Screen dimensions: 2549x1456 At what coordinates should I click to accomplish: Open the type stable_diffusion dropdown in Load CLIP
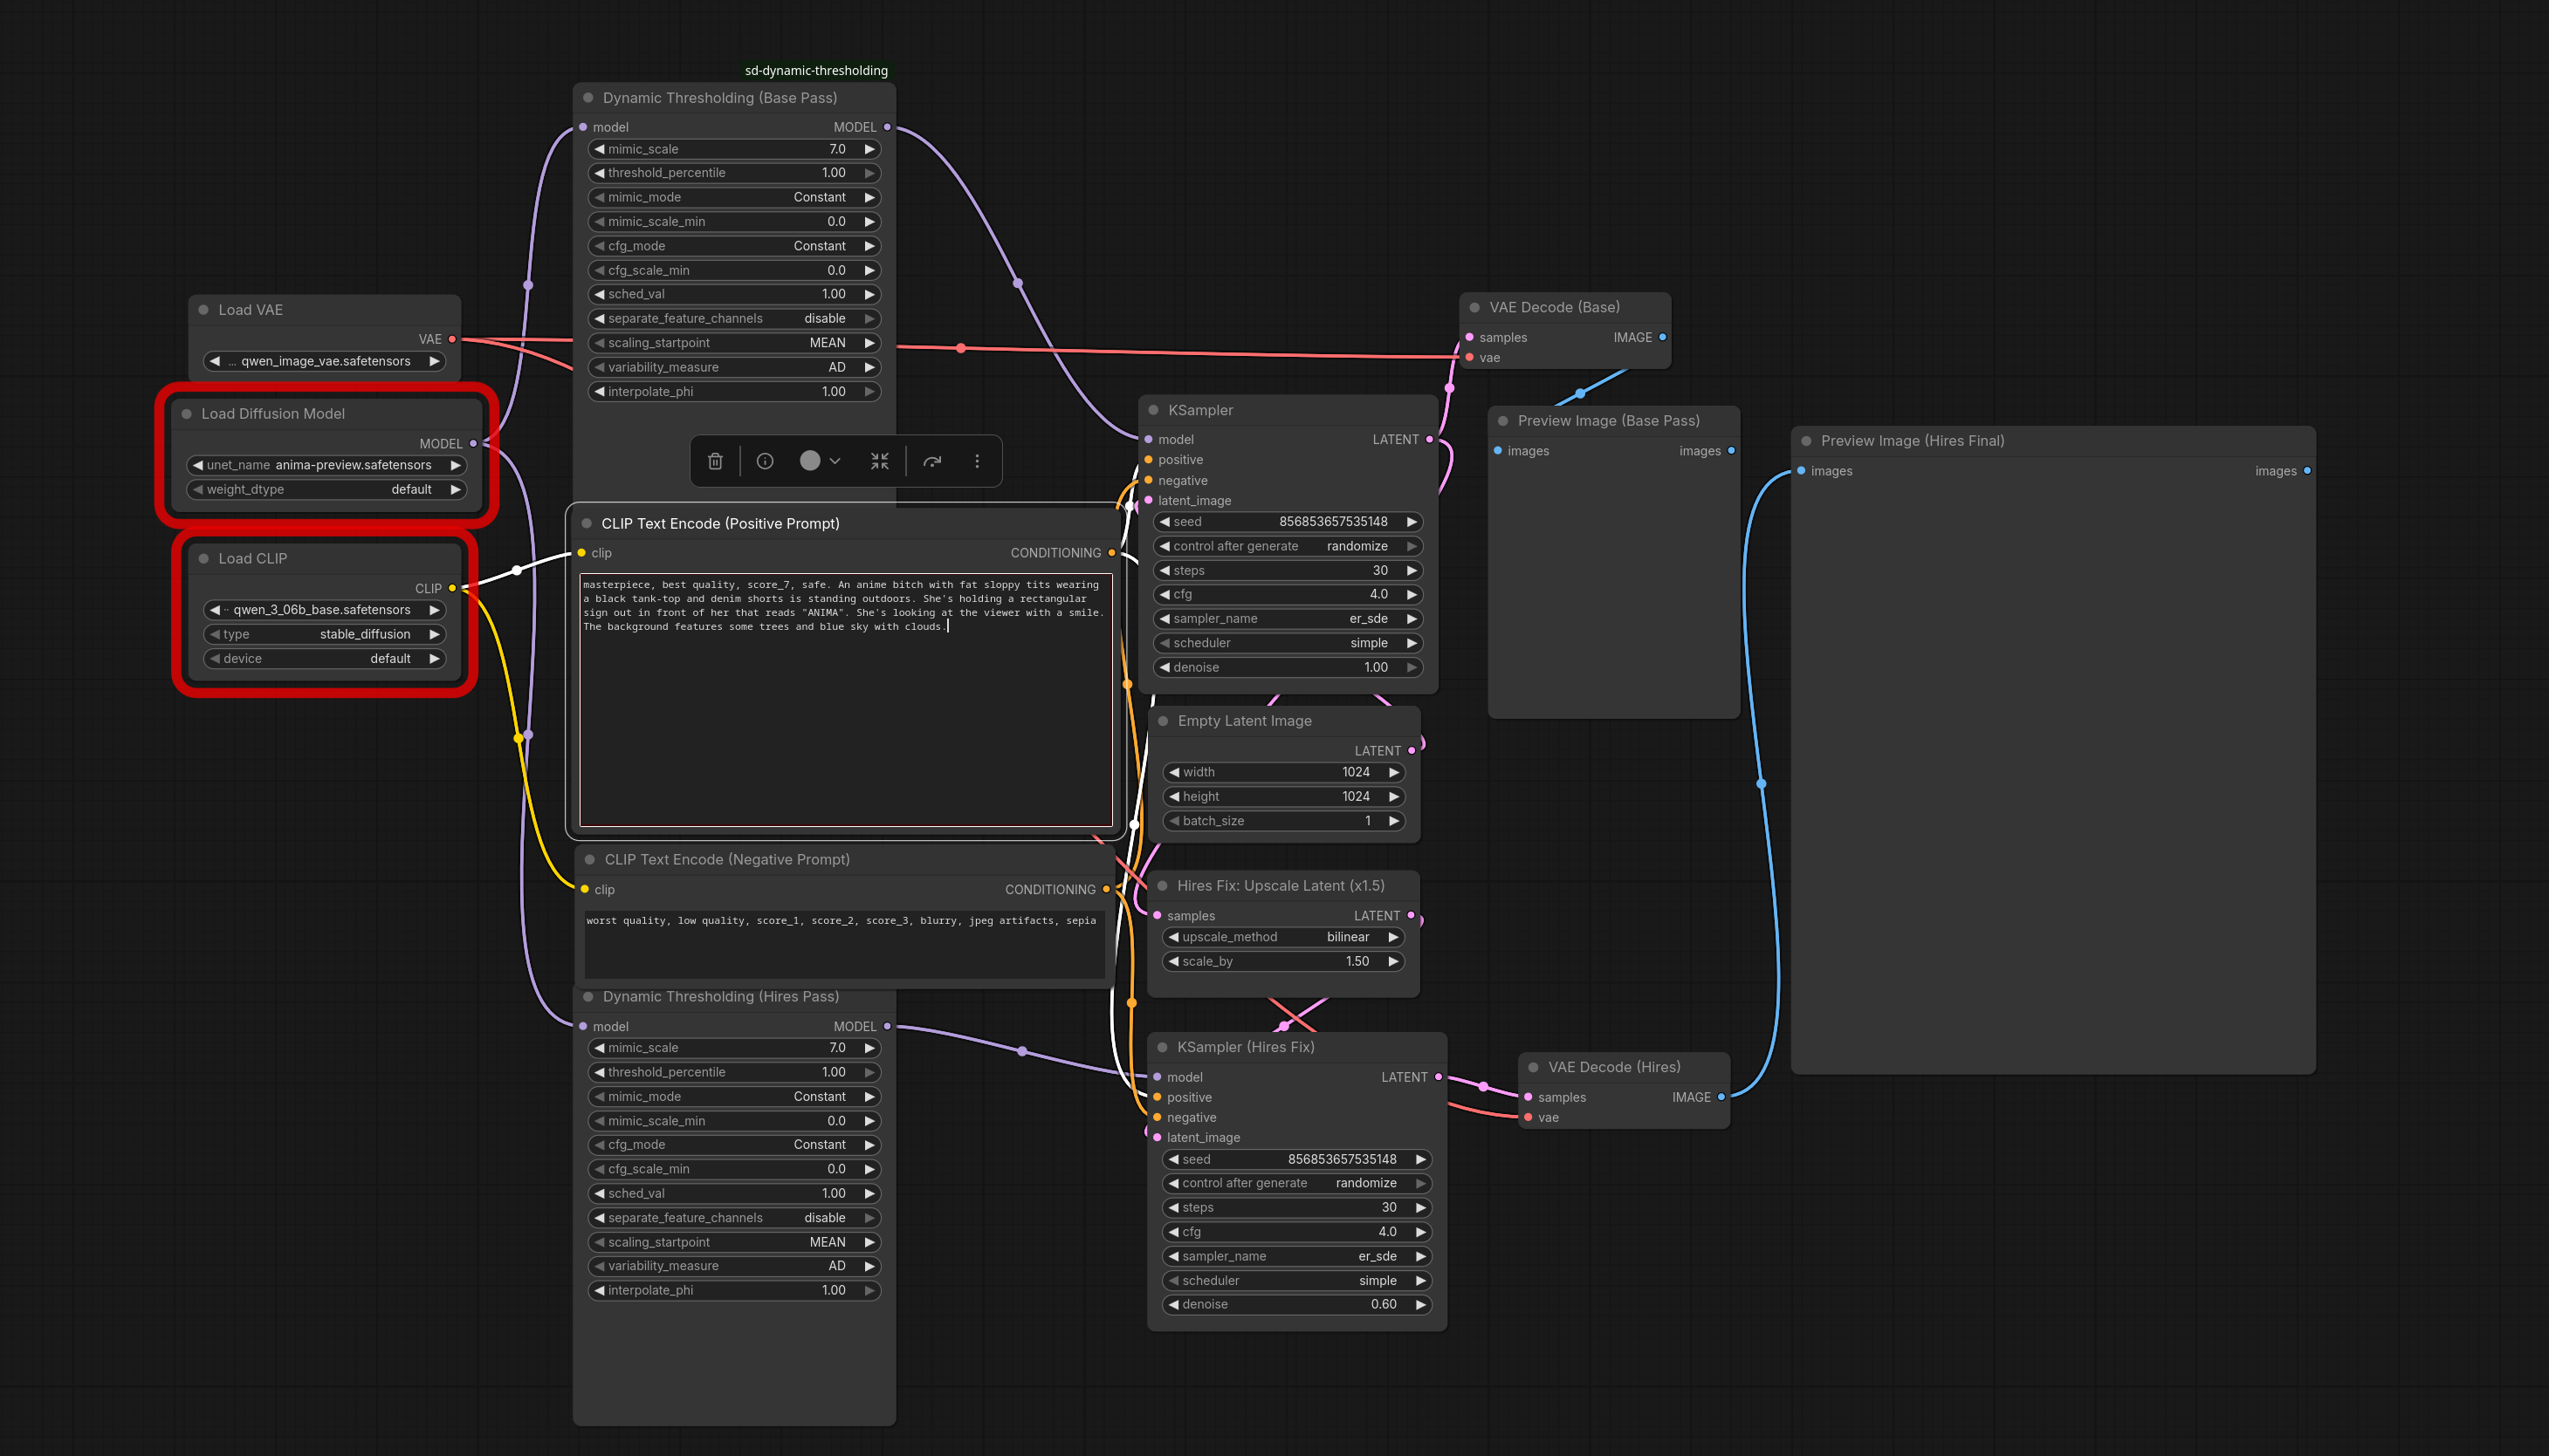point(325,635)
